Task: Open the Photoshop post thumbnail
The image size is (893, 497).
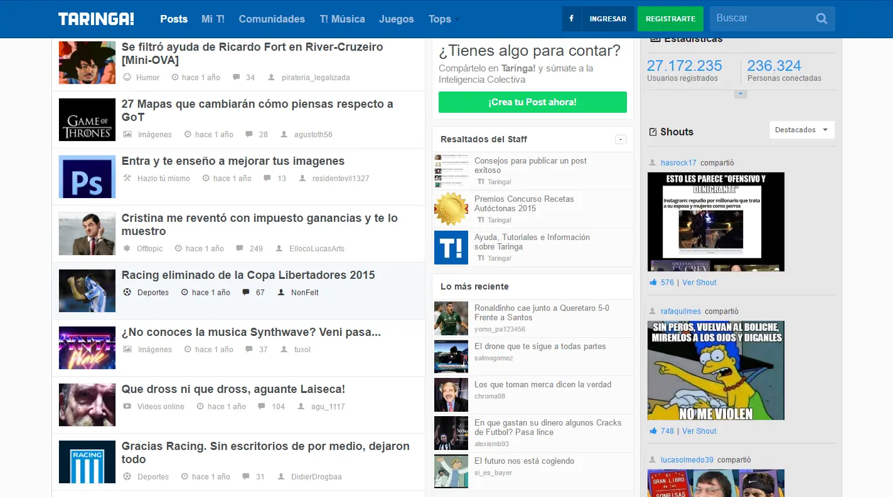Action: pyautogui.click(x=87, y=177)
